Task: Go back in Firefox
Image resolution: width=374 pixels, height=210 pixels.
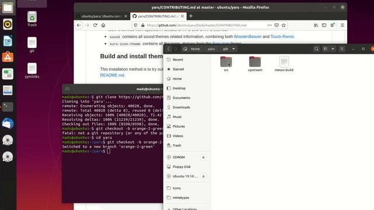Action: point(79,25)
